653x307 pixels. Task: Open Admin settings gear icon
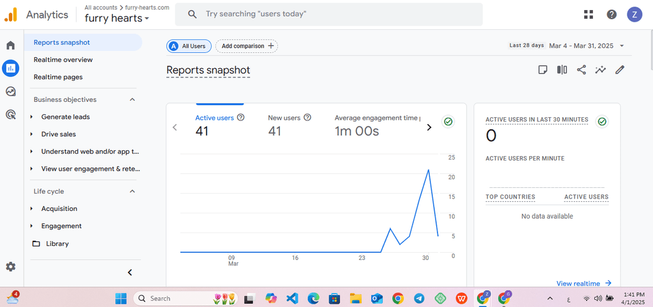pyautogui.click(x=10, y=267)
